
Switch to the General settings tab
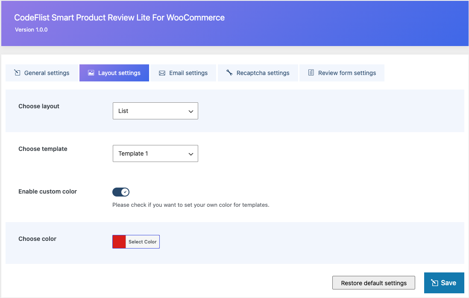[x=41, y=73]
